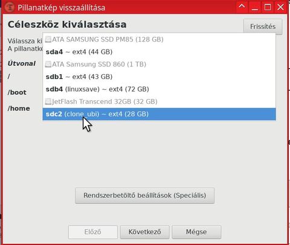Click disk icon beside JetFlash Transcend
Screen dimensions: 290x245
48,101
